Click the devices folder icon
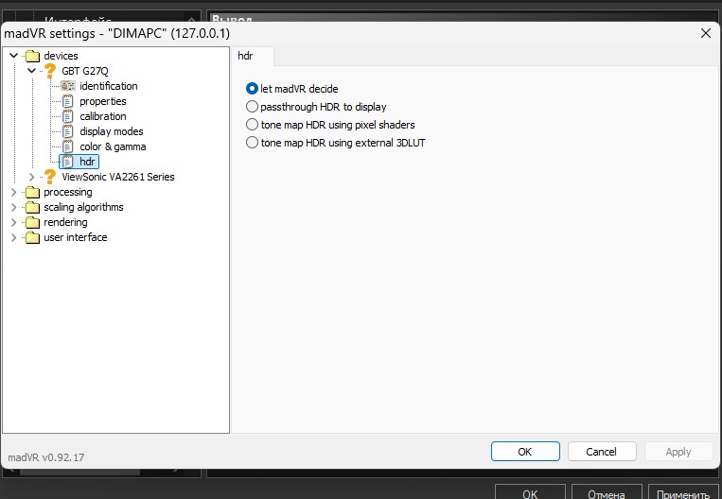 (32, 56)
